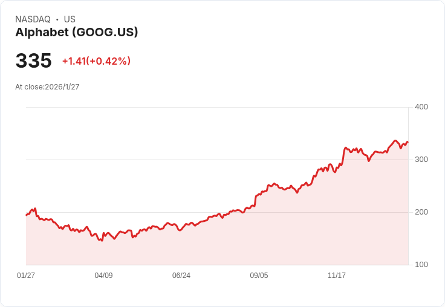The width and height of the screenshot is (445, 307).
Task: Click the price line's lowest dip near 04/09
Action: point(102,241)
